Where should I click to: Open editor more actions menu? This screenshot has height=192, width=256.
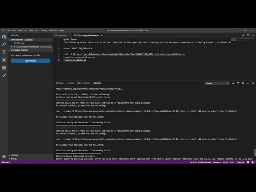point(253,35)
